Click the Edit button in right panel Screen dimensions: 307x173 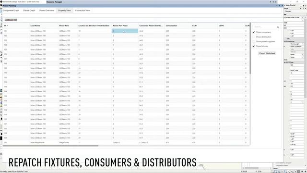[x=288, y=38]
